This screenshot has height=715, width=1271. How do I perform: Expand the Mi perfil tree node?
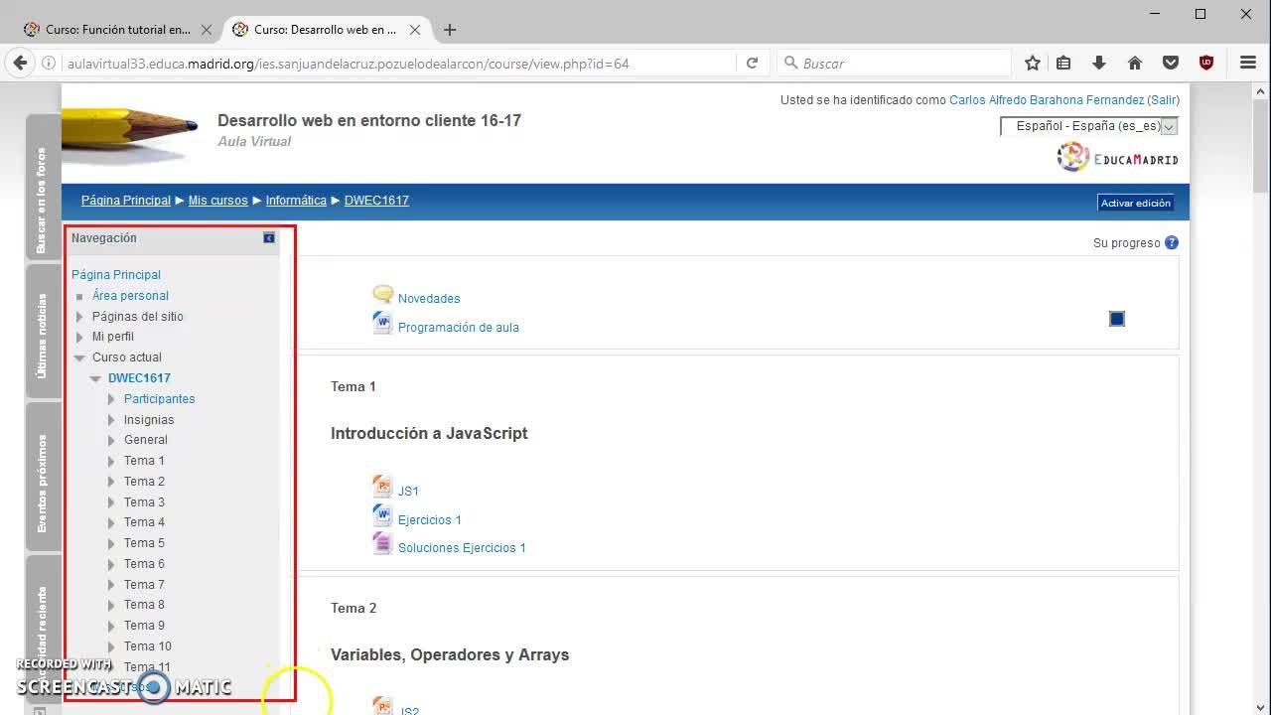[79, 337]
